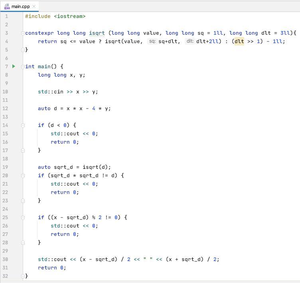Click the final 'return 0;' on line 31
Viewport: 300px width, 283px height.
tap(52, 268)
